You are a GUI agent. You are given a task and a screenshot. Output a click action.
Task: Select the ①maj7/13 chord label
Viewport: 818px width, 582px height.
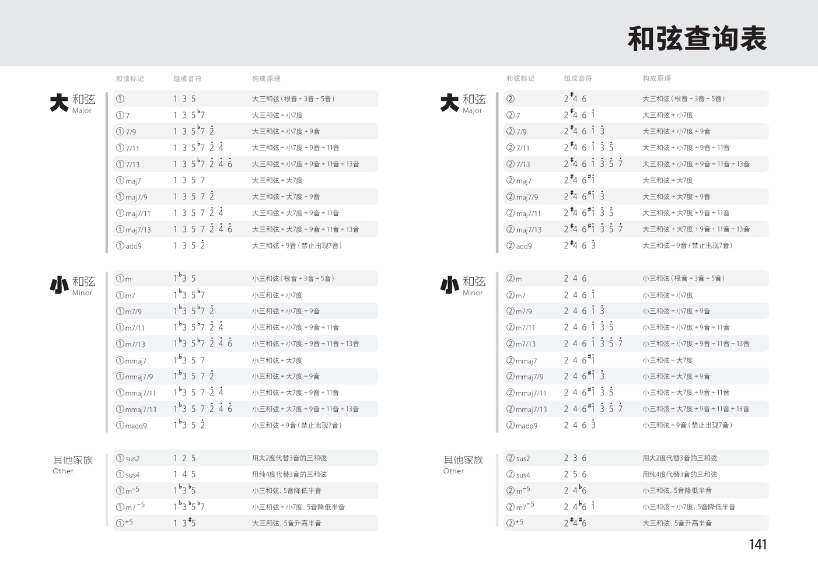click(133, 230)
